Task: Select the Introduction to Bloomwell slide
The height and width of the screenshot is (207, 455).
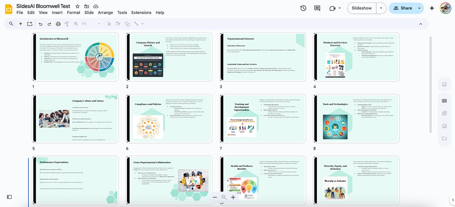Action: tap(75, 57)
